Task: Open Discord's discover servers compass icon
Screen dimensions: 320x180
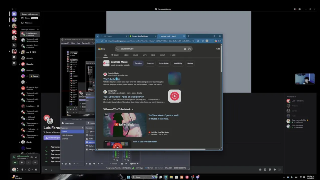Action: (x=14, y=63)
